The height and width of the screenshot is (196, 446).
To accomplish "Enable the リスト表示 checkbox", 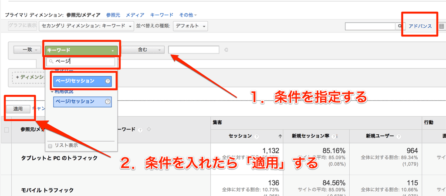I will pyautogui.click(x=51, y=146).
